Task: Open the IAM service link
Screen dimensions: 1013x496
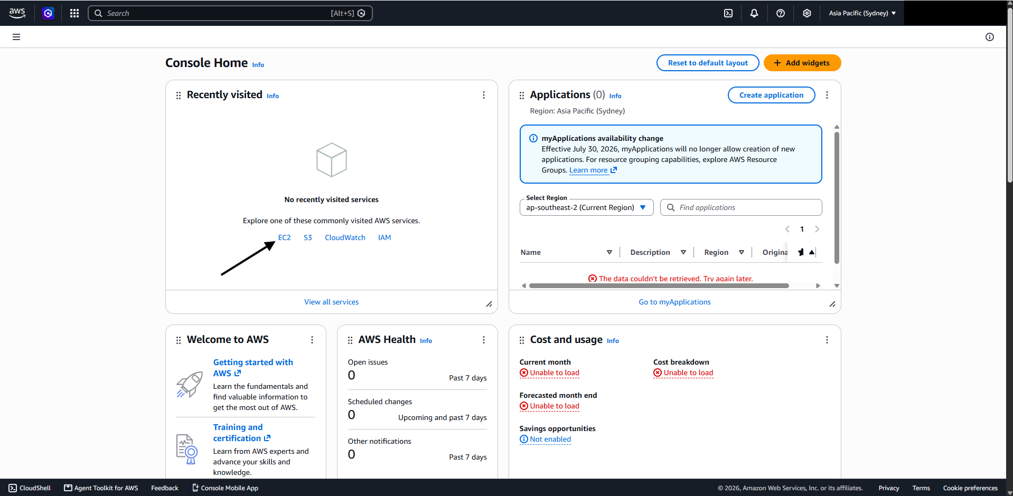Action: [x=384, y=237]
